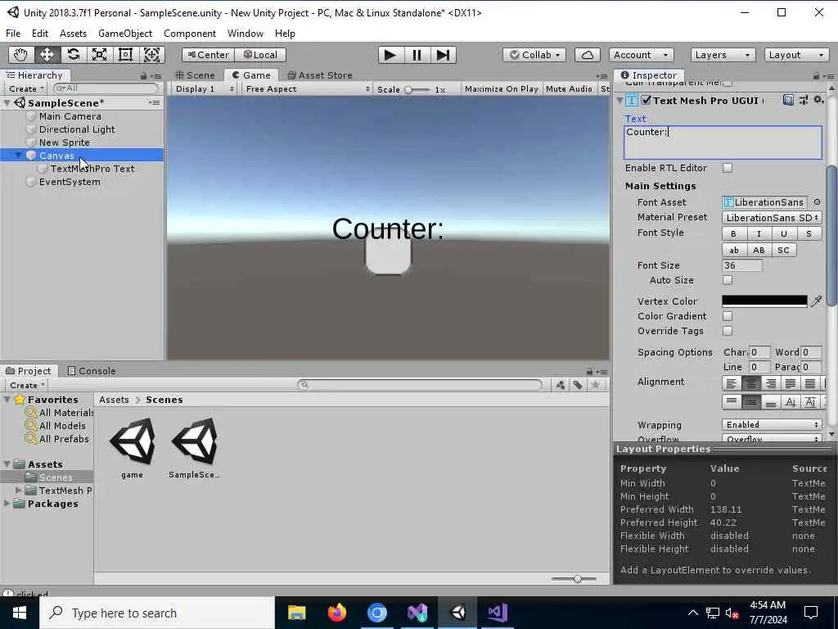Viewport: 838px width, 629px height.
Task: Disable the Text Mesh Pro UGUI component
Action: point(647,100)
